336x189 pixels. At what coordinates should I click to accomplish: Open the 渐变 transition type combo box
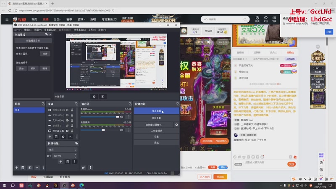point(62,150)
